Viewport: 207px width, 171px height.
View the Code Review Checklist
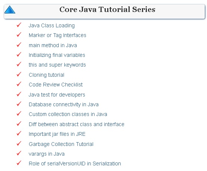[x=56, y=85]
